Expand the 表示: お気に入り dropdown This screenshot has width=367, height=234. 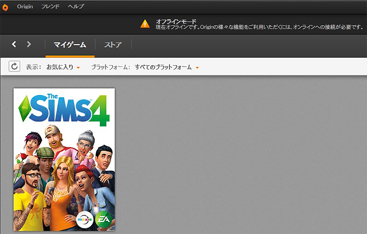[63, 68]
